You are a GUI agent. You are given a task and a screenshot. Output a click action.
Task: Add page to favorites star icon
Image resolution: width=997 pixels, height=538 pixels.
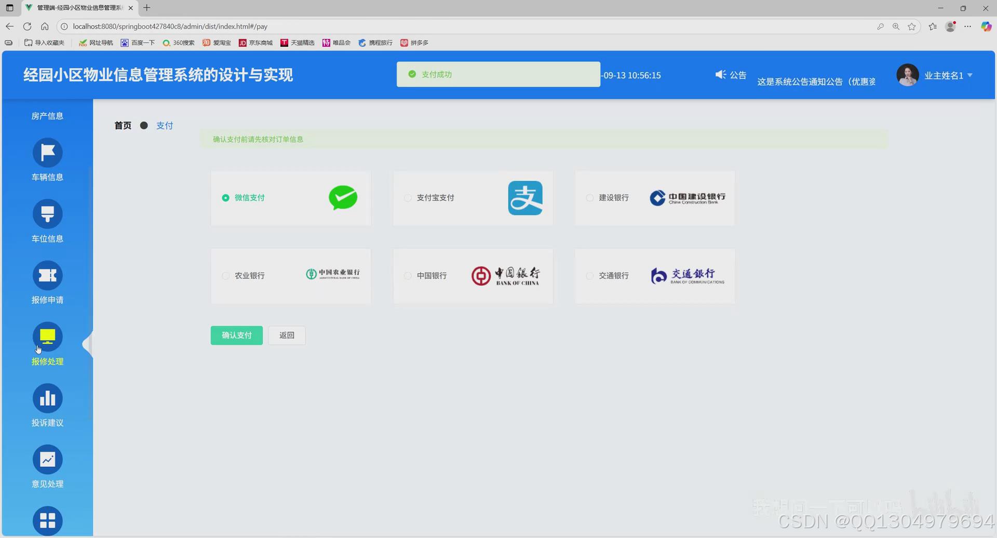tap(912, 26)
